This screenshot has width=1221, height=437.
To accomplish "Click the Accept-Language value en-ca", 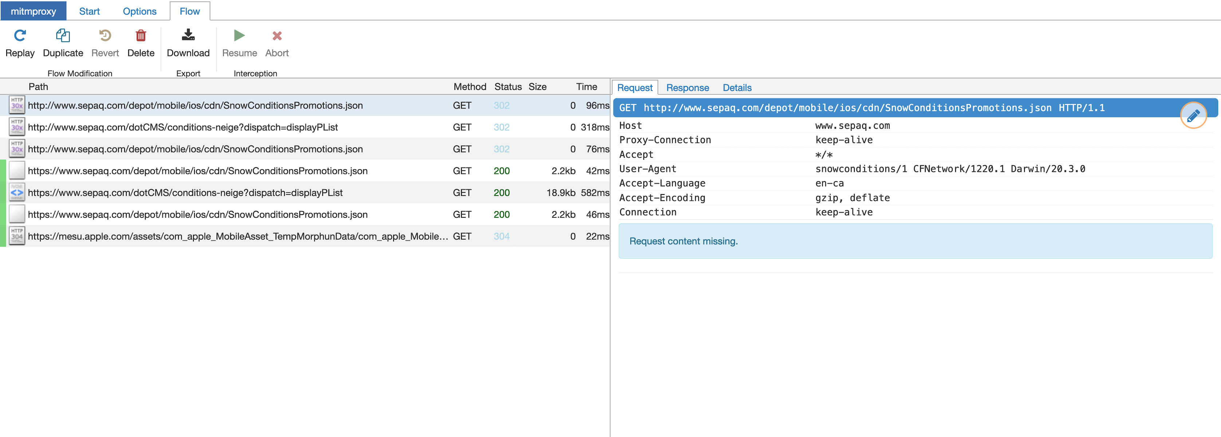I will [x=830, y=184].
